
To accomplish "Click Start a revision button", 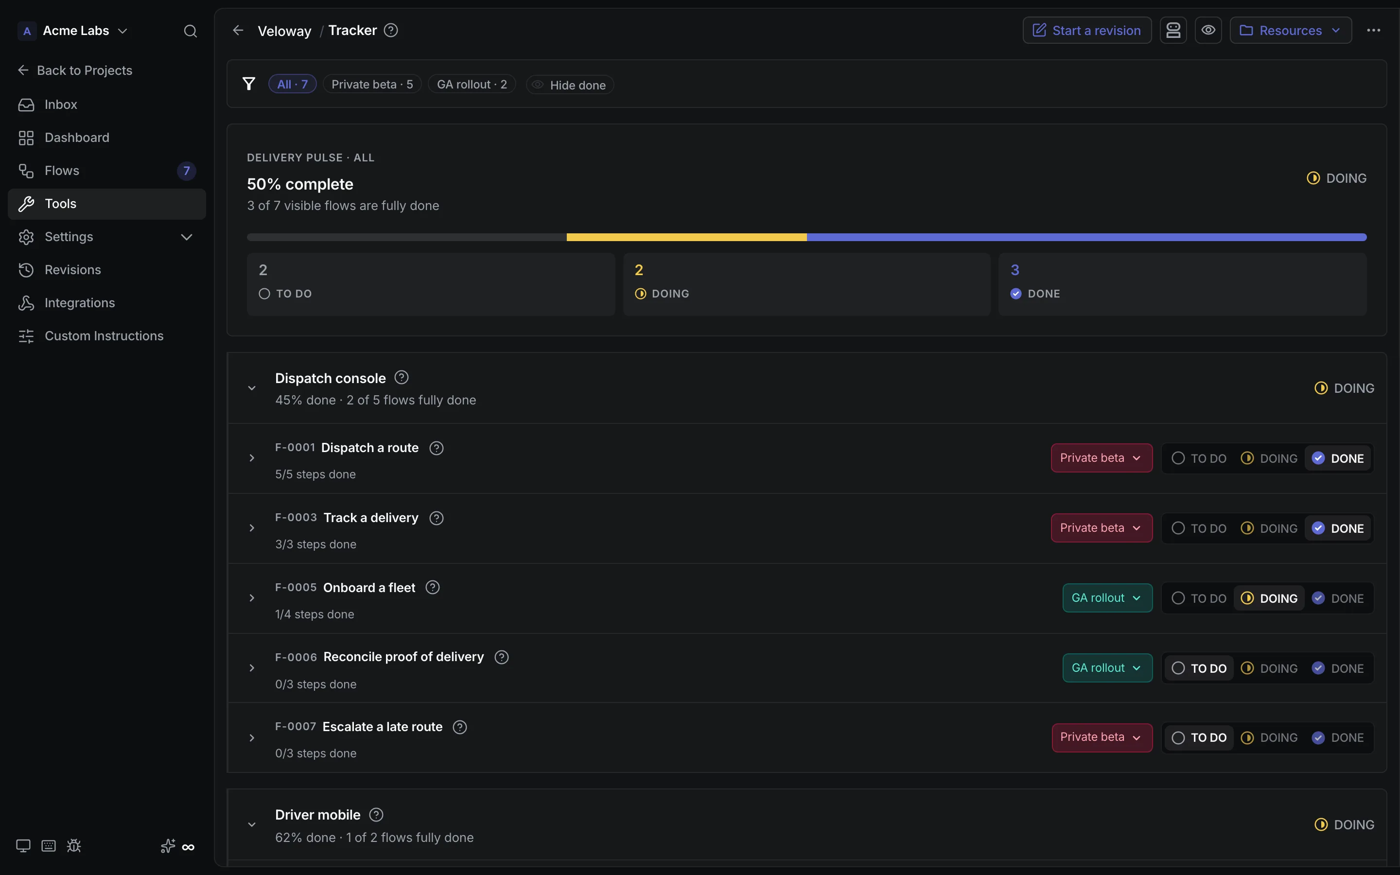I will [x=1087, y=30].
